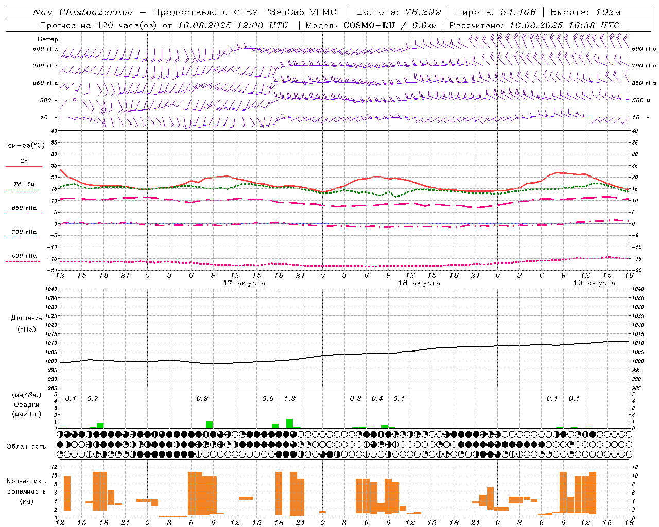Screen dimensions: 659x527
Task: Click the 0.6 precipitation value
Action: click(268, 398)
